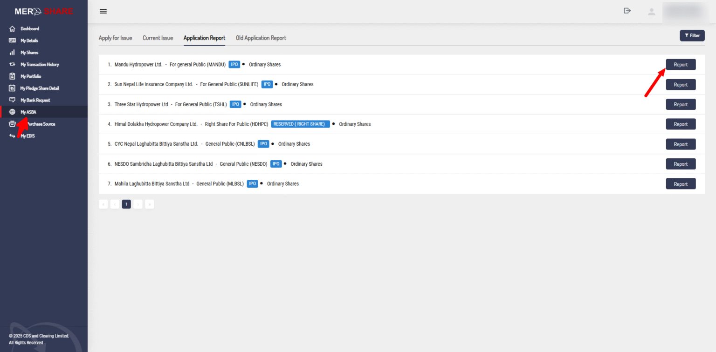Switch to Apply for Issue tab
This screenshot has width=716, height=352.
(115, 38)
